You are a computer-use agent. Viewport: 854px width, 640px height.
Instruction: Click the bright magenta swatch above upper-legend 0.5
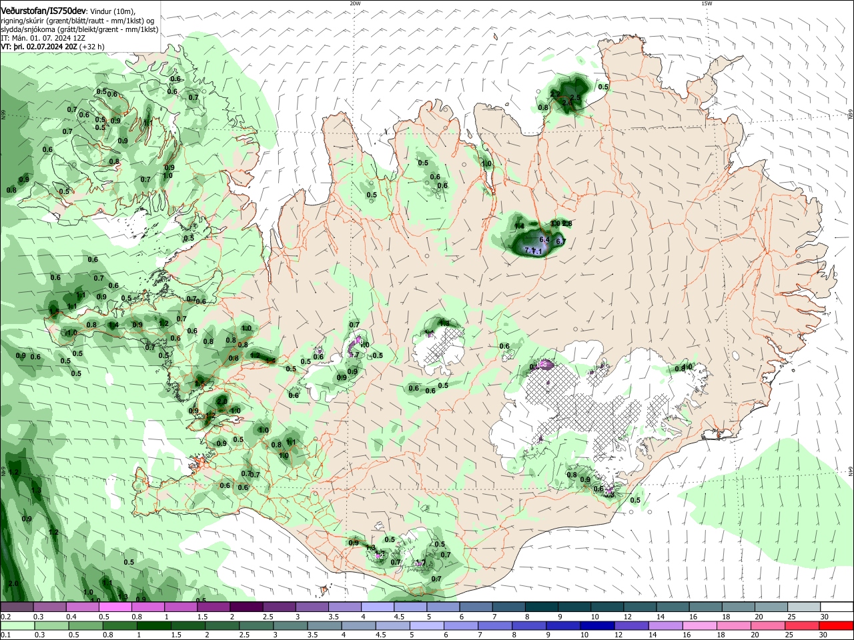click(115, 607)
